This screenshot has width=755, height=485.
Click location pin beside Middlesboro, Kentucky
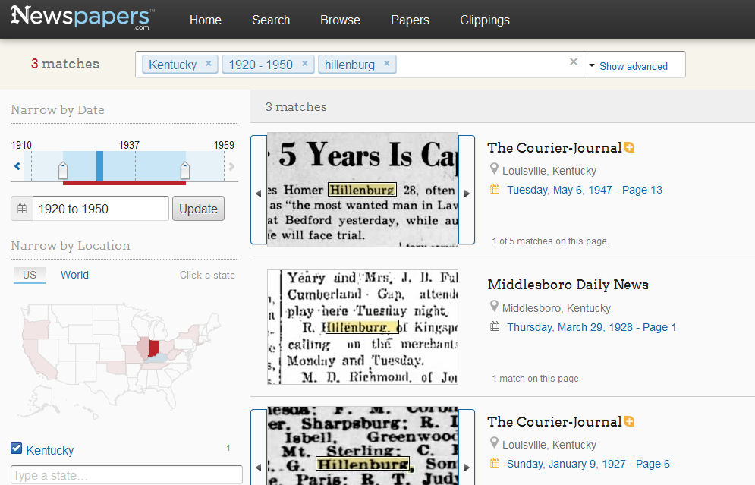[494, 307]
